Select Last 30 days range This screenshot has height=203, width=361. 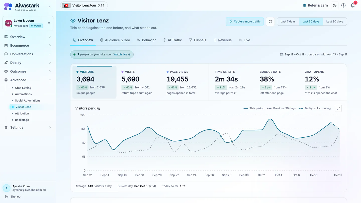click(x=311, y=22)
